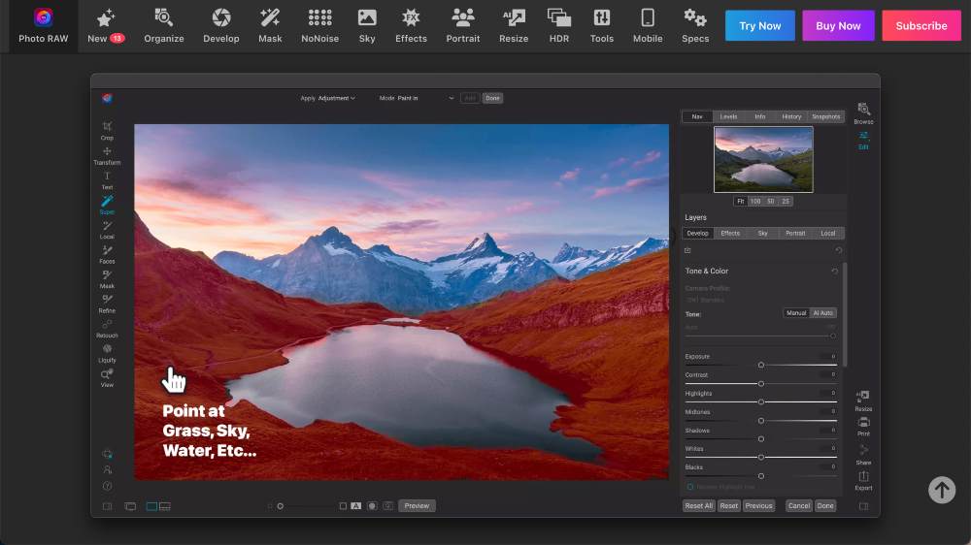Image resolution: width=971 pixels, height=545 pixels.
Task: Set navigator zoom to Fit
Action: [x=740, y=201]
